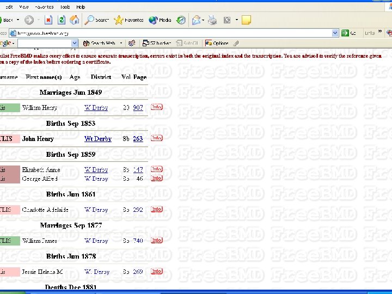Click the Google toolbar news icon
The height and width of the screenshot is (294, 392).
point(132,43)
